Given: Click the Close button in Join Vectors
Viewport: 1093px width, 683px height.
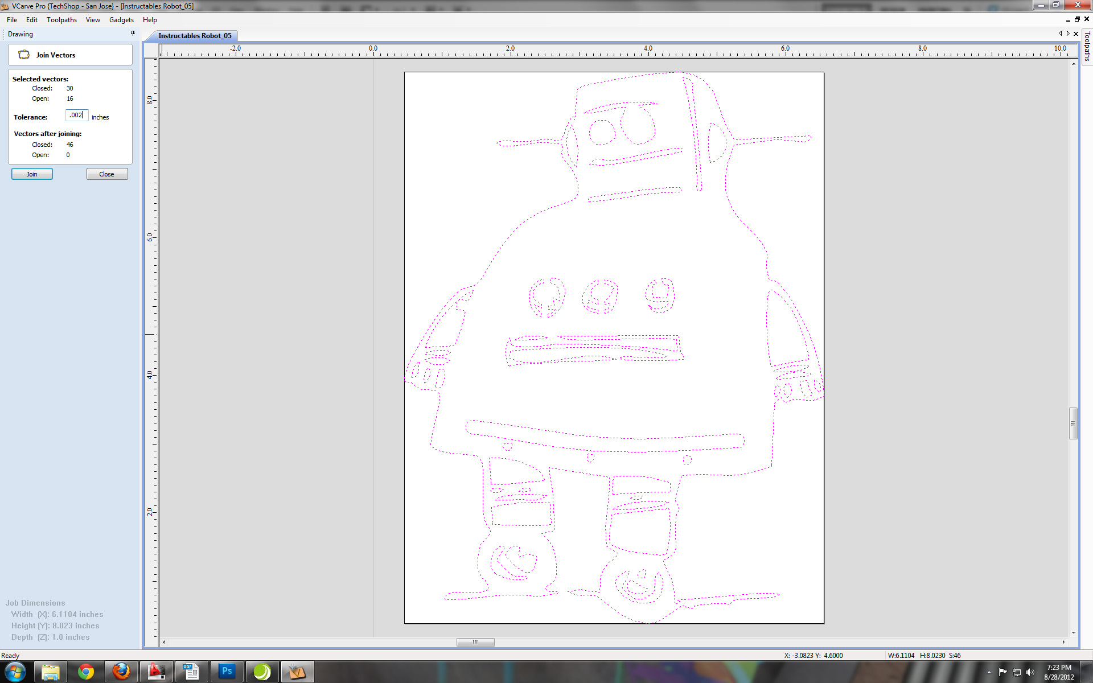Looking at the screenshot, I should [x=106, y=174].
